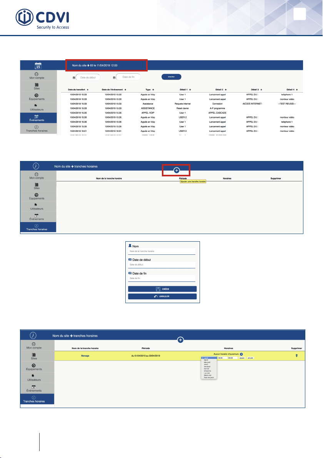323x458 pixels.
Task: Click plus icon next to Aucun horaire d'ouverture
Action: 241,354
